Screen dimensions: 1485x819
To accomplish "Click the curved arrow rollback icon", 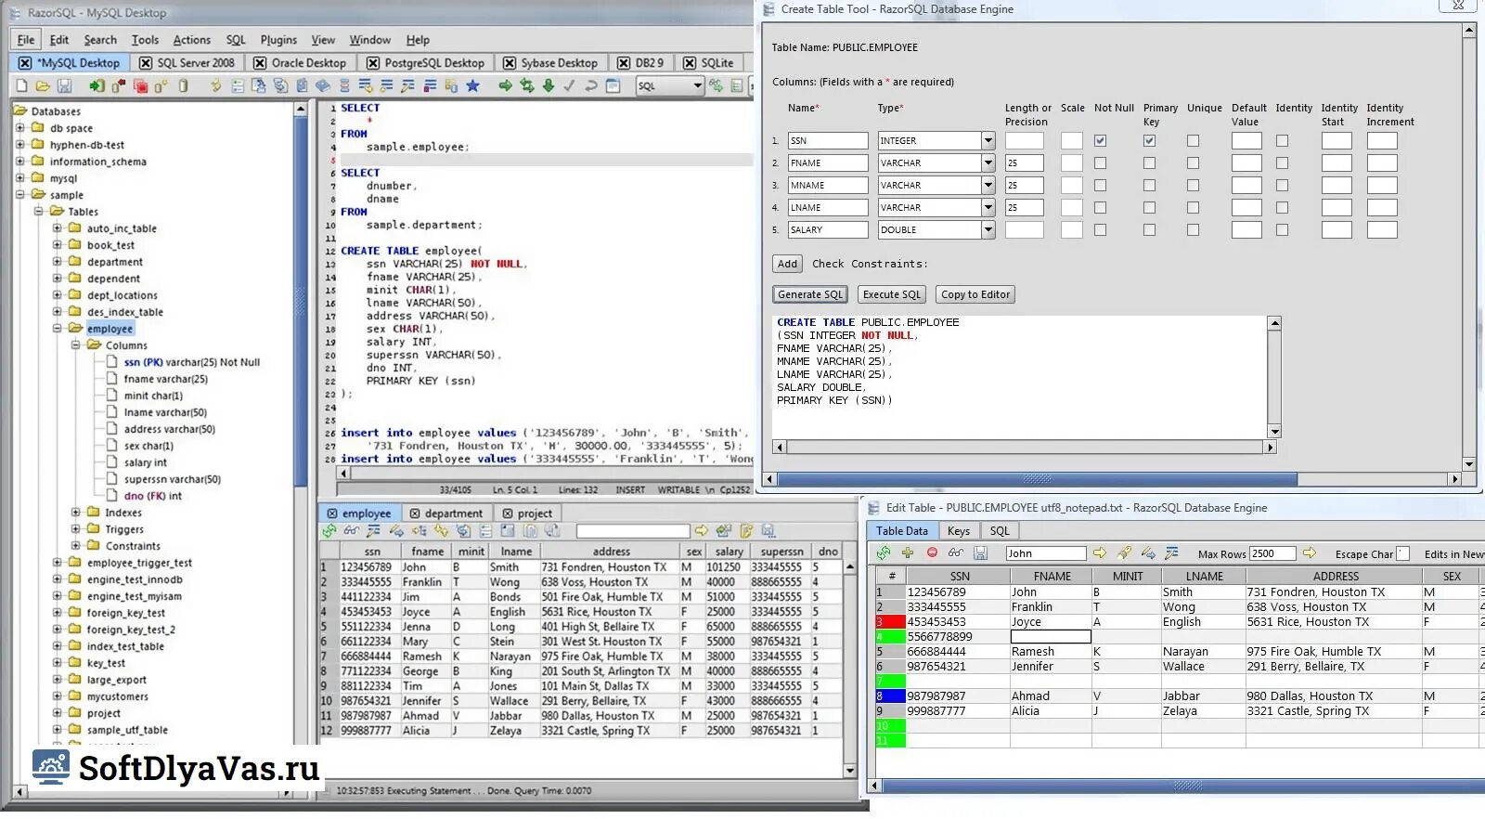I will (591, 86).
